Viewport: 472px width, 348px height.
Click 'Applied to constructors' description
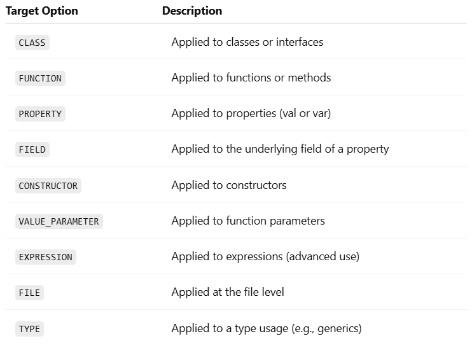coord(229,185)
